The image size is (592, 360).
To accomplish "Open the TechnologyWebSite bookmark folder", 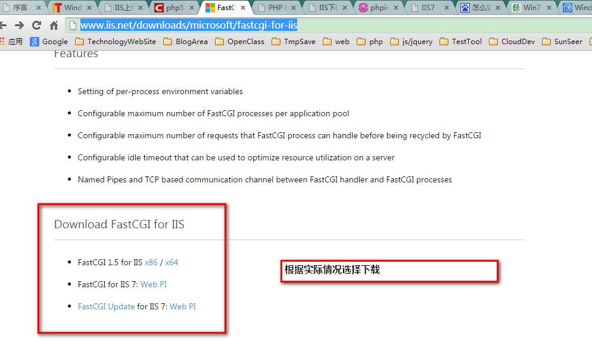I will 116,42.
